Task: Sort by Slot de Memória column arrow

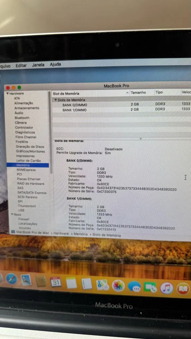Action: point(127,93)
